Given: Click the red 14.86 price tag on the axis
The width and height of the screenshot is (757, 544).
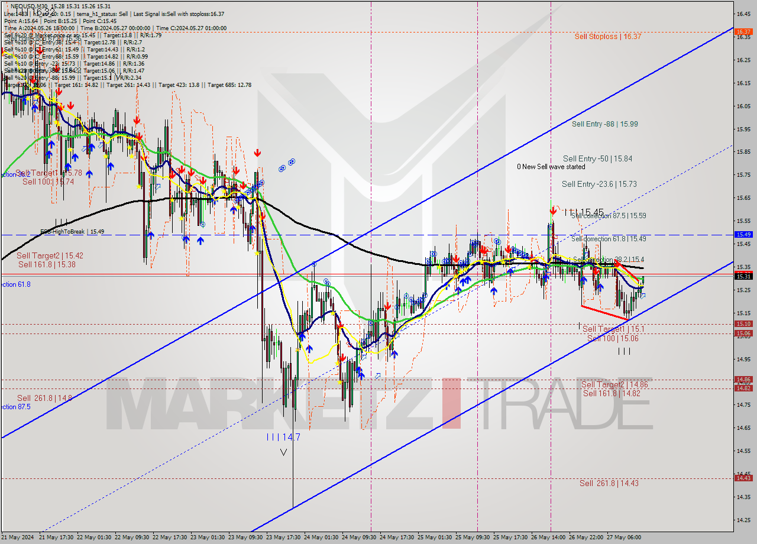Looking at the screenshot, I should pyautogui.click(x=743, y=380).
